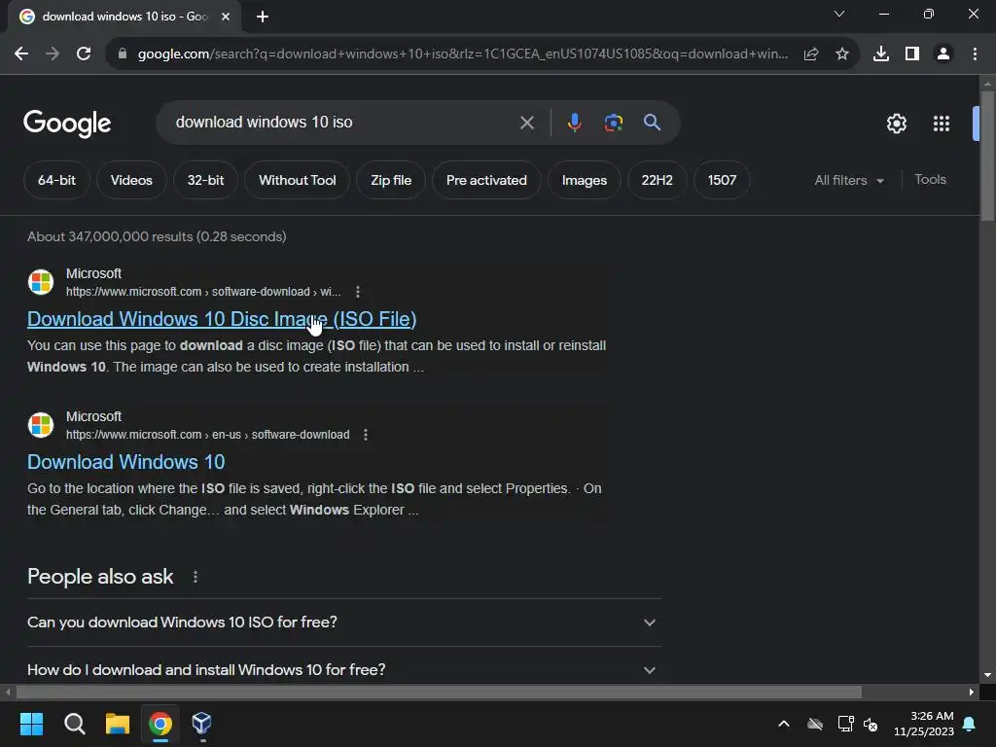The width and height of the screenshot is (996, 747).
Task: Open VirtualBox from taskbar
Action: (201, 724)
